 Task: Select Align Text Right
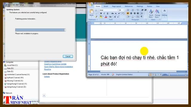pyautogui.click(x=135, y=13)
